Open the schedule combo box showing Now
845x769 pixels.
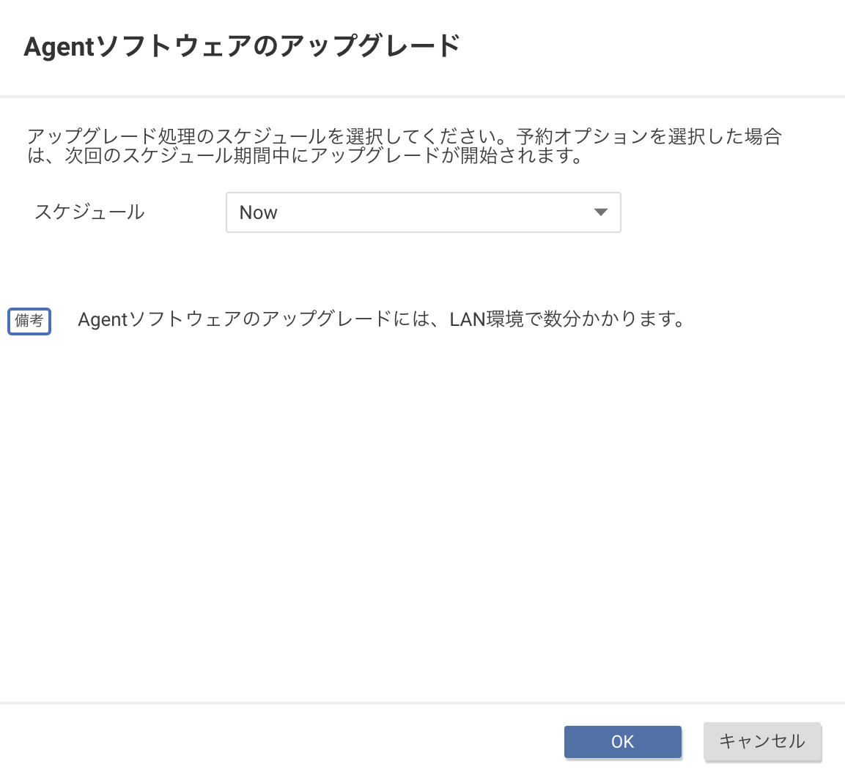point(423,212)
